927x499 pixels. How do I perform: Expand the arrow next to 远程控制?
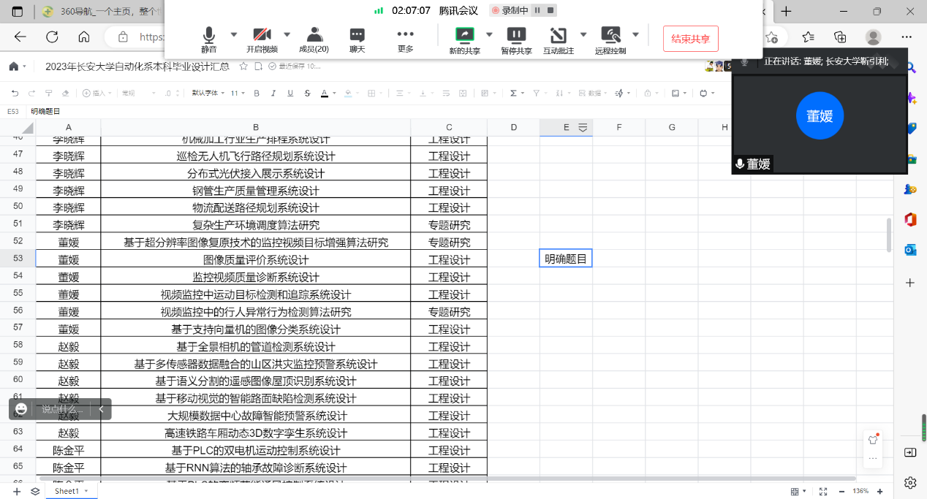pos(635,34)
